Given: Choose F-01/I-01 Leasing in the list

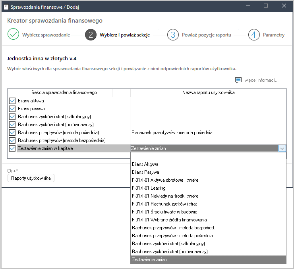Looking at the screenshot, I should (149, 188).
